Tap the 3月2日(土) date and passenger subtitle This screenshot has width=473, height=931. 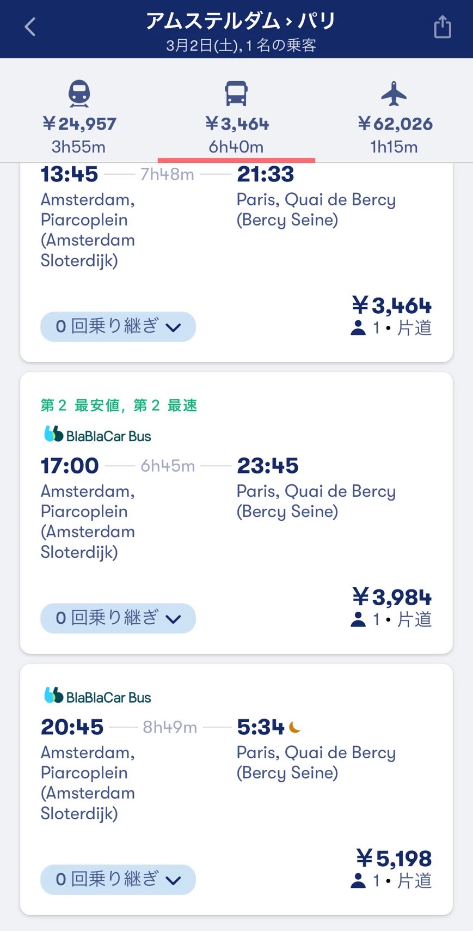point(241,45)
